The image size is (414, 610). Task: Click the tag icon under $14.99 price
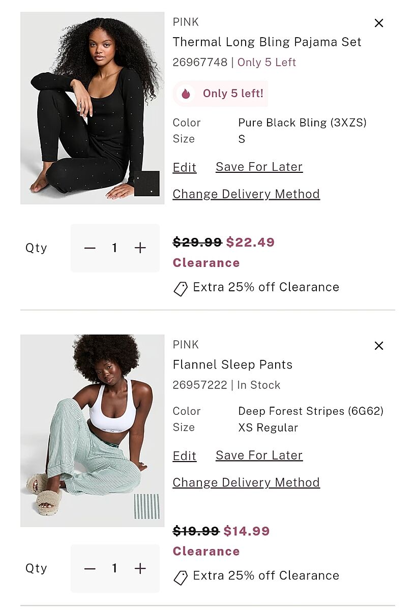(181, 577)
